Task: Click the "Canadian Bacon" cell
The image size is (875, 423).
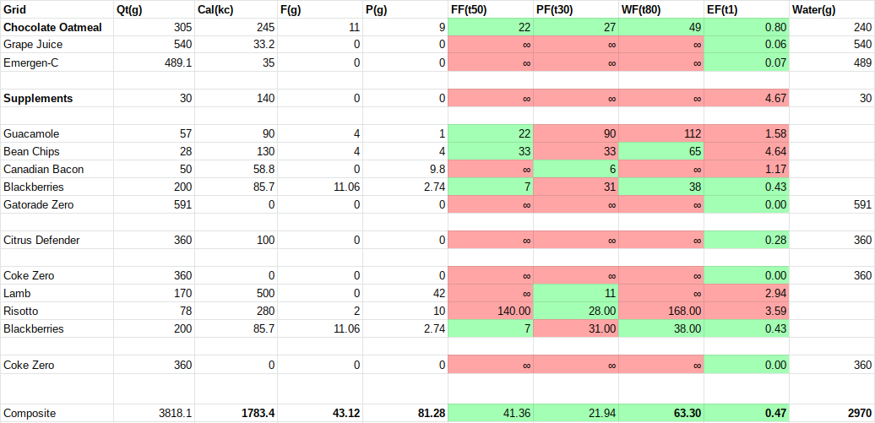Action: pyautogui.click(x=43, y=169)
